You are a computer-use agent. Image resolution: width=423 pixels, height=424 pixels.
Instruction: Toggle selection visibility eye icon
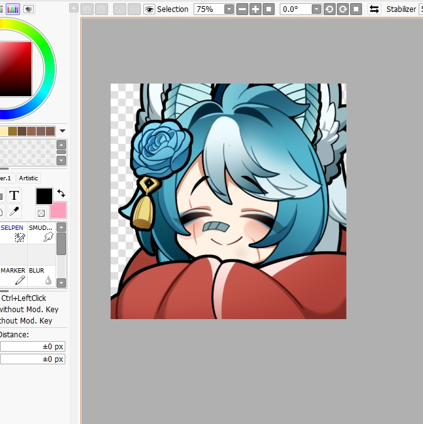[x=149, y=9]
